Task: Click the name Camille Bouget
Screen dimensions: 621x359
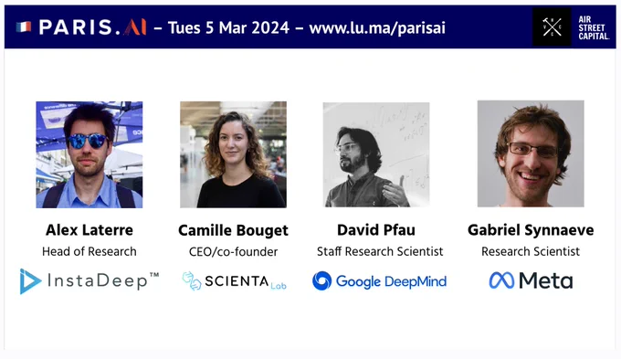Action: pos(233,230)
